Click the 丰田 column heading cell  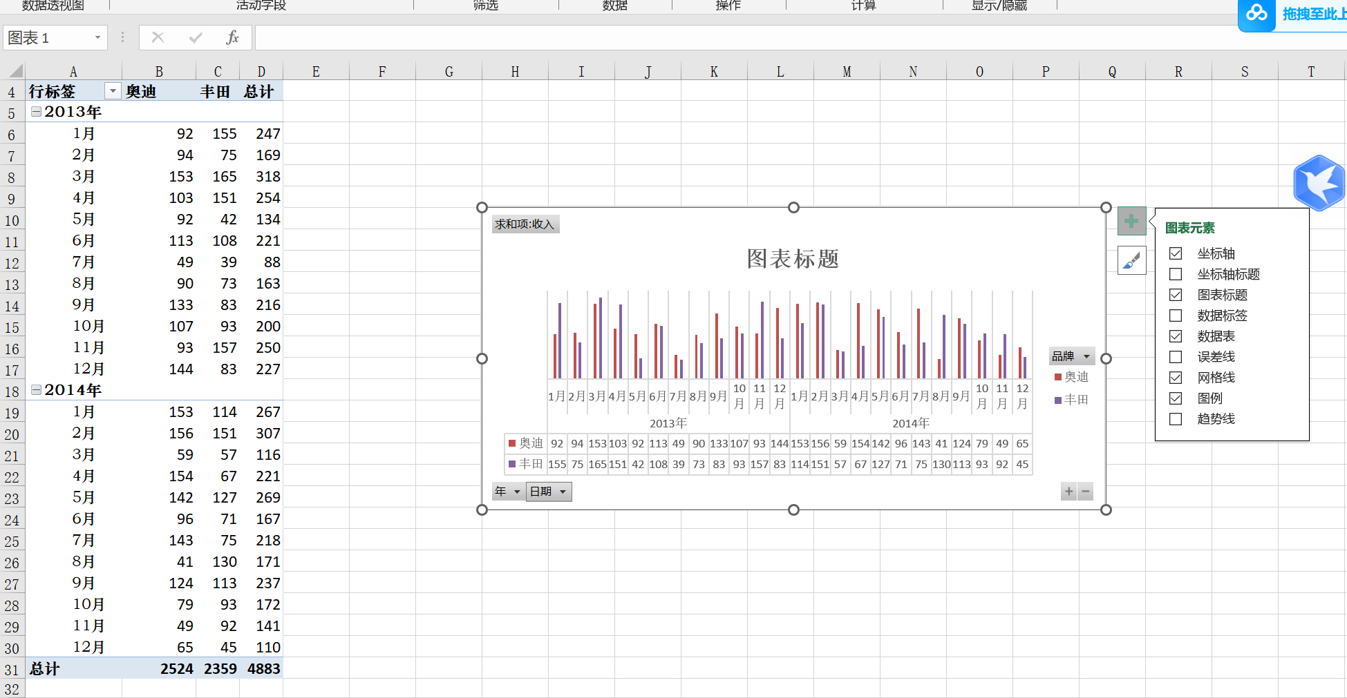[218, 91]
